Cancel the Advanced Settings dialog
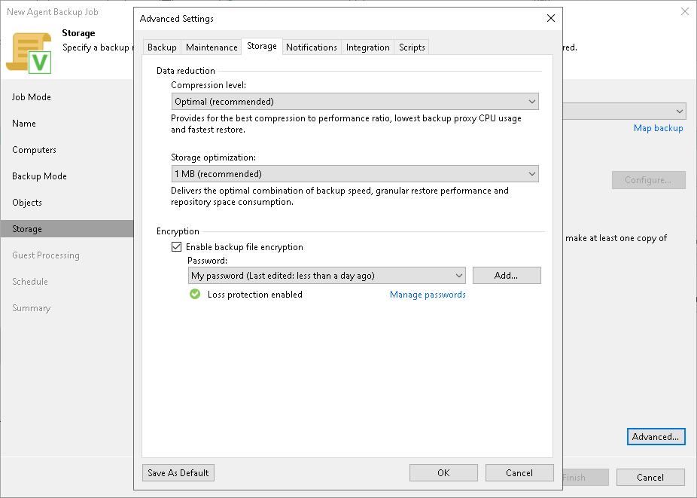Viewport: 697px width, 498px height. 519,472
